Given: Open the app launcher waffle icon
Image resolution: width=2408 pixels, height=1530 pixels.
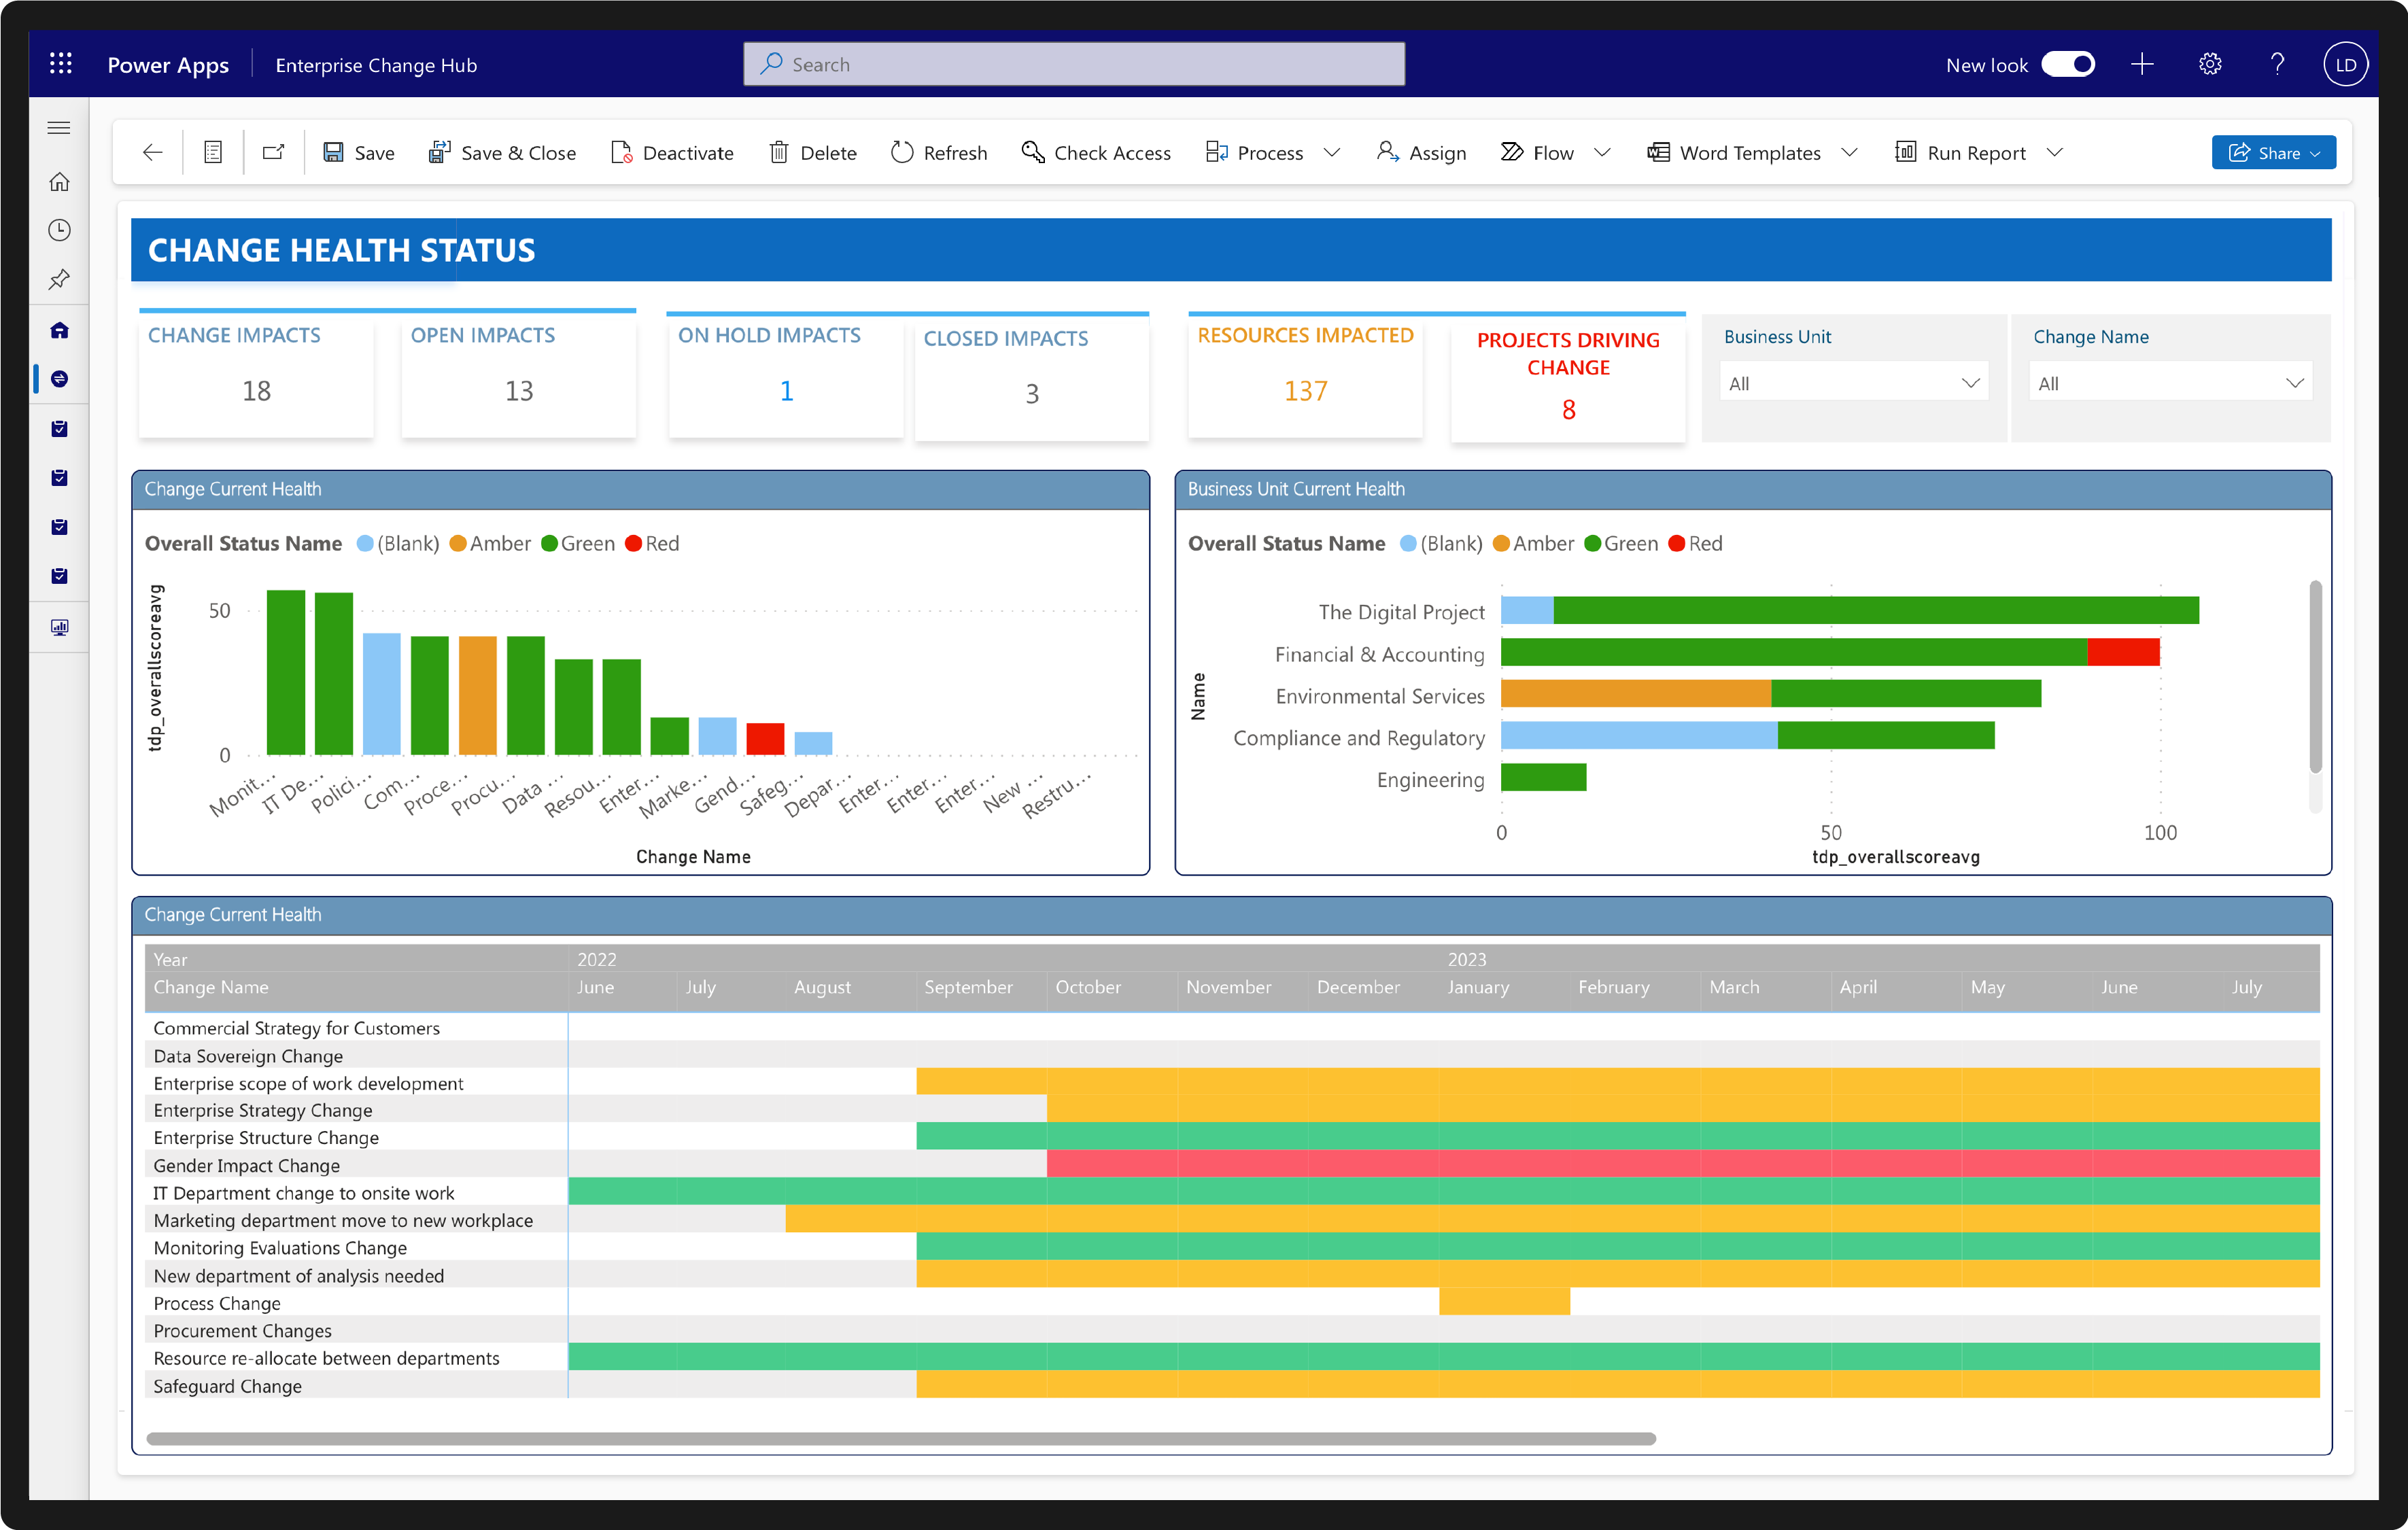Looking at the screenshot, I should (x=61, y=64).
